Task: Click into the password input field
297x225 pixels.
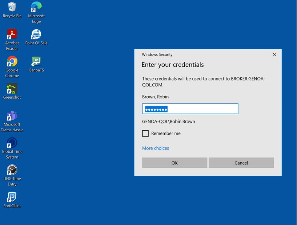Action: click(x=190, y=109)
